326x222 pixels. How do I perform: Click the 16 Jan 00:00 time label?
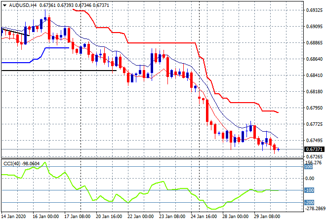(45, 217)
